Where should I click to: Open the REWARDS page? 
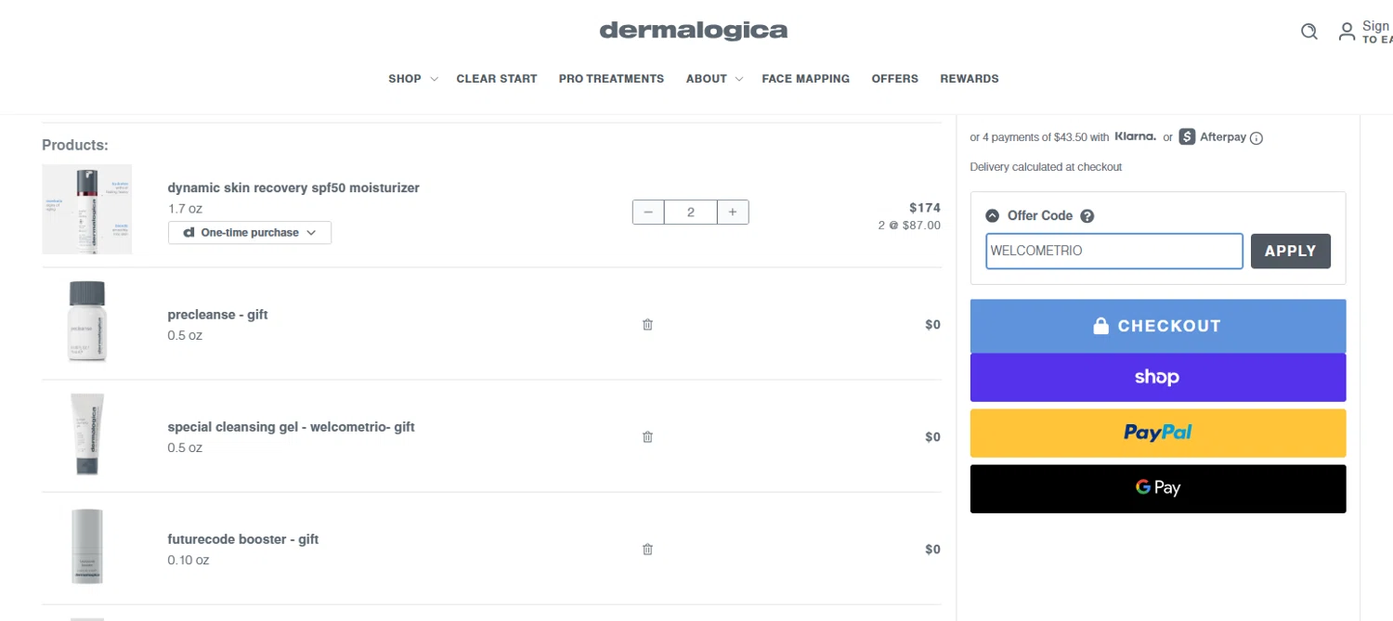[970, 79]
